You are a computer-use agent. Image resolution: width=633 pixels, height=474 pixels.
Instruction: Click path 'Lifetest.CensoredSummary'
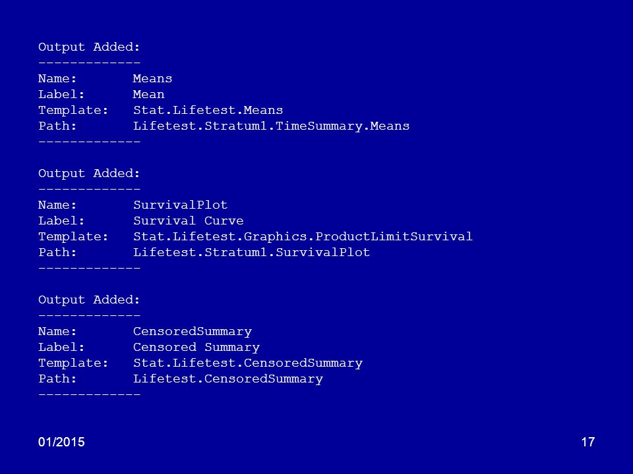tap(228, 379)
